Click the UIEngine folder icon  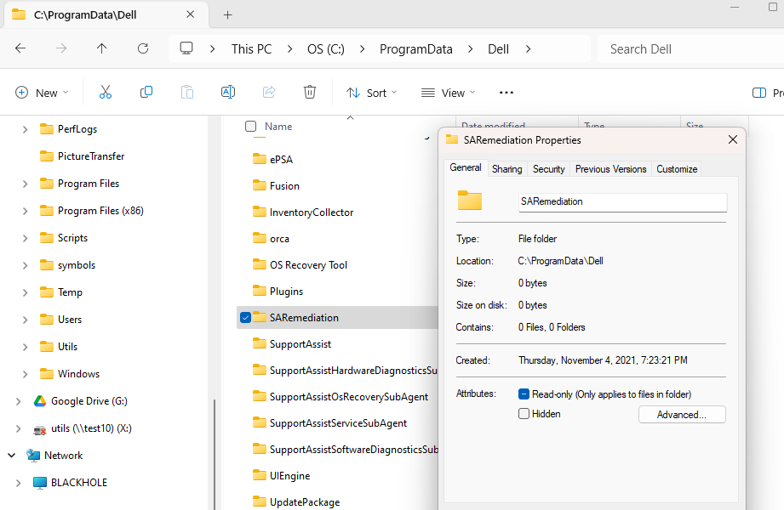click(260, 475)
